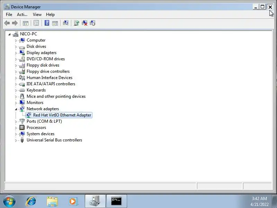Screen dimensions: 277x208
Task: Launch Internet Explorer from taskbar
Action: pyautogui.click(x=31, y=201)
